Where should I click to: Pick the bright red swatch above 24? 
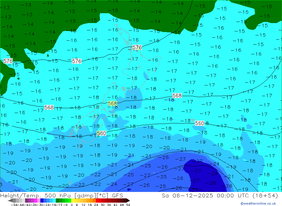pos(97,200)
